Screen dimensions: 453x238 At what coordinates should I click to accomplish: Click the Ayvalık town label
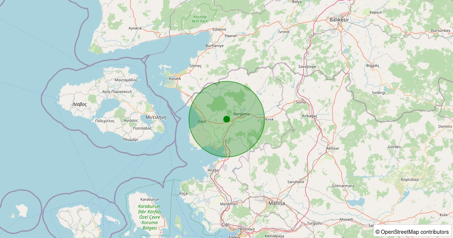click(x=175, y=79)
